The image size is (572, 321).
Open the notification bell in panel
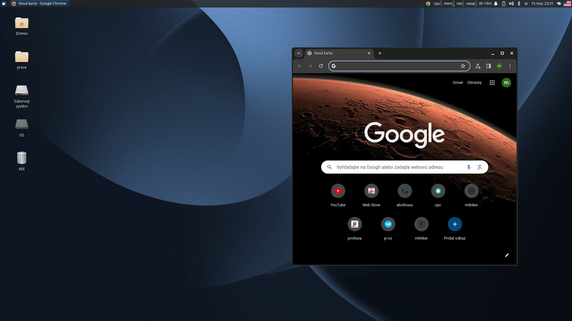496,4
